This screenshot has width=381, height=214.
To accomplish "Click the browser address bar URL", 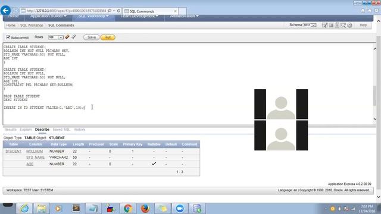I will coord(66,11).
